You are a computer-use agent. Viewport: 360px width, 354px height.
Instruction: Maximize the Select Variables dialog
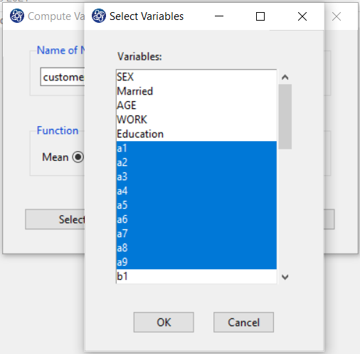tap(260, 16)
